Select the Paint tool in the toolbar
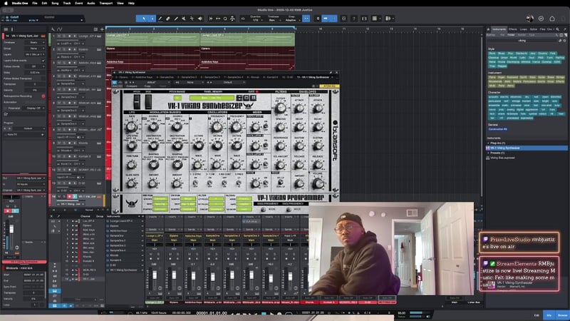The height and width of the screenshot is (321, 570). point(176,19)
